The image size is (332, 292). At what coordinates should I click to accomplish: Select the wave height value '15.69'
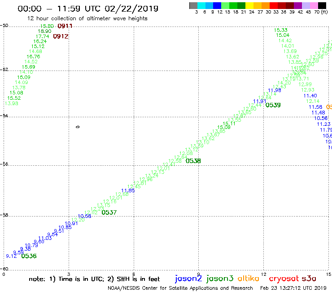coord(28,67)
